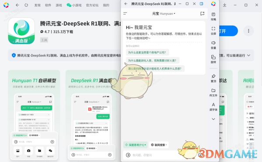This screenshot has height=162, width=262.
Task: Open the 发现 tab
Action: click(x=38, y=5)
